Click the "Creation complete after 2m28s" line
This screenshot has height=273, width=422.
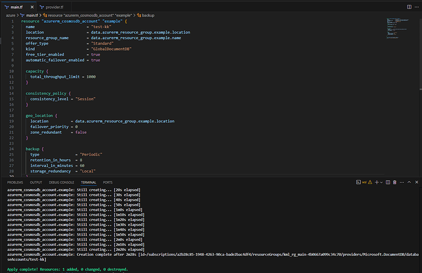pos(213,257)
